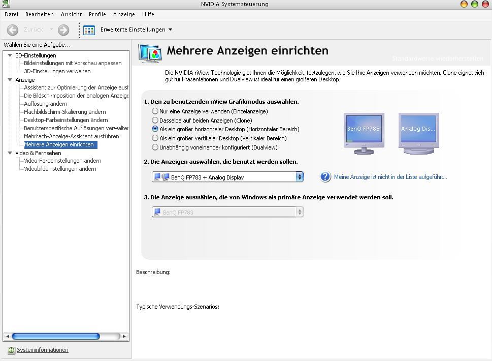The image size is (492, 361).
Task: Open Video-Farbeinstellungen ändern
Action: coord(62,161)
